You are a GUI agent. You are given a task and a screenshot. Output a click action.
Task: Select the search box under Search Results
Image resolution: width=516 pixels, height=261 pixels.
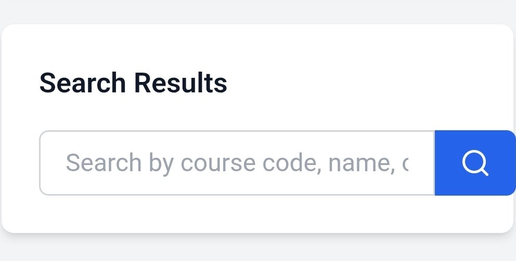[237, 163]
